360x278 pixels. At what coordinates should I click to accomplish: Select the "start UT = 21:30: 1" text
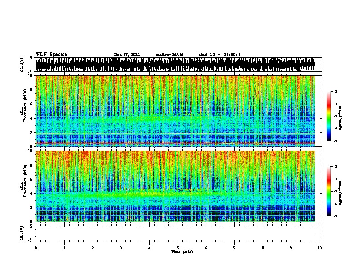pyautogui.click(x=220, y=55)
